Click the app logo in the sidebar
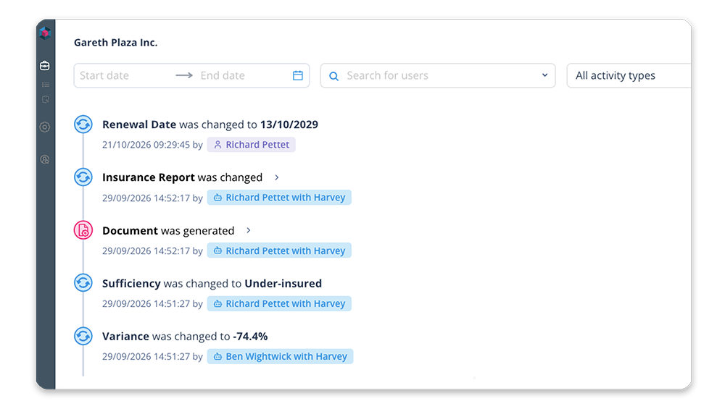725x409 pixels. [45, 33]
